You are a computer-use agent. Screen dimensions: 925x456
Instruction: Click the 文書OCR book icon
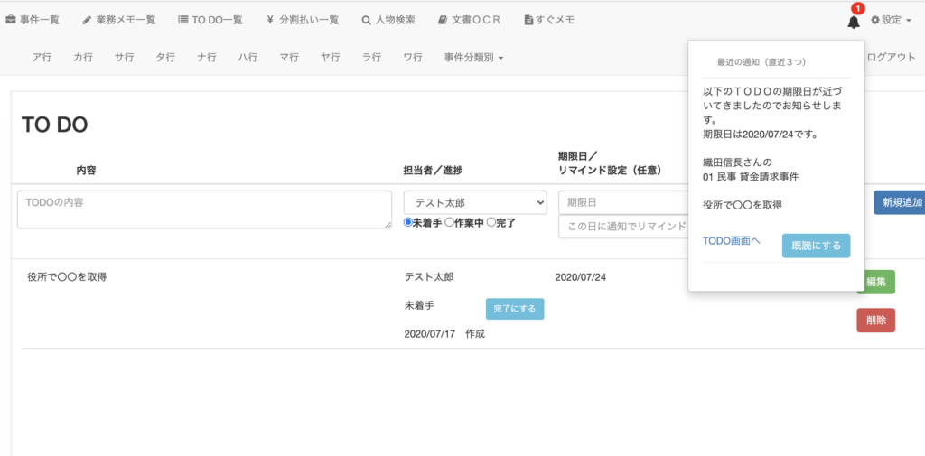[442, 20]
